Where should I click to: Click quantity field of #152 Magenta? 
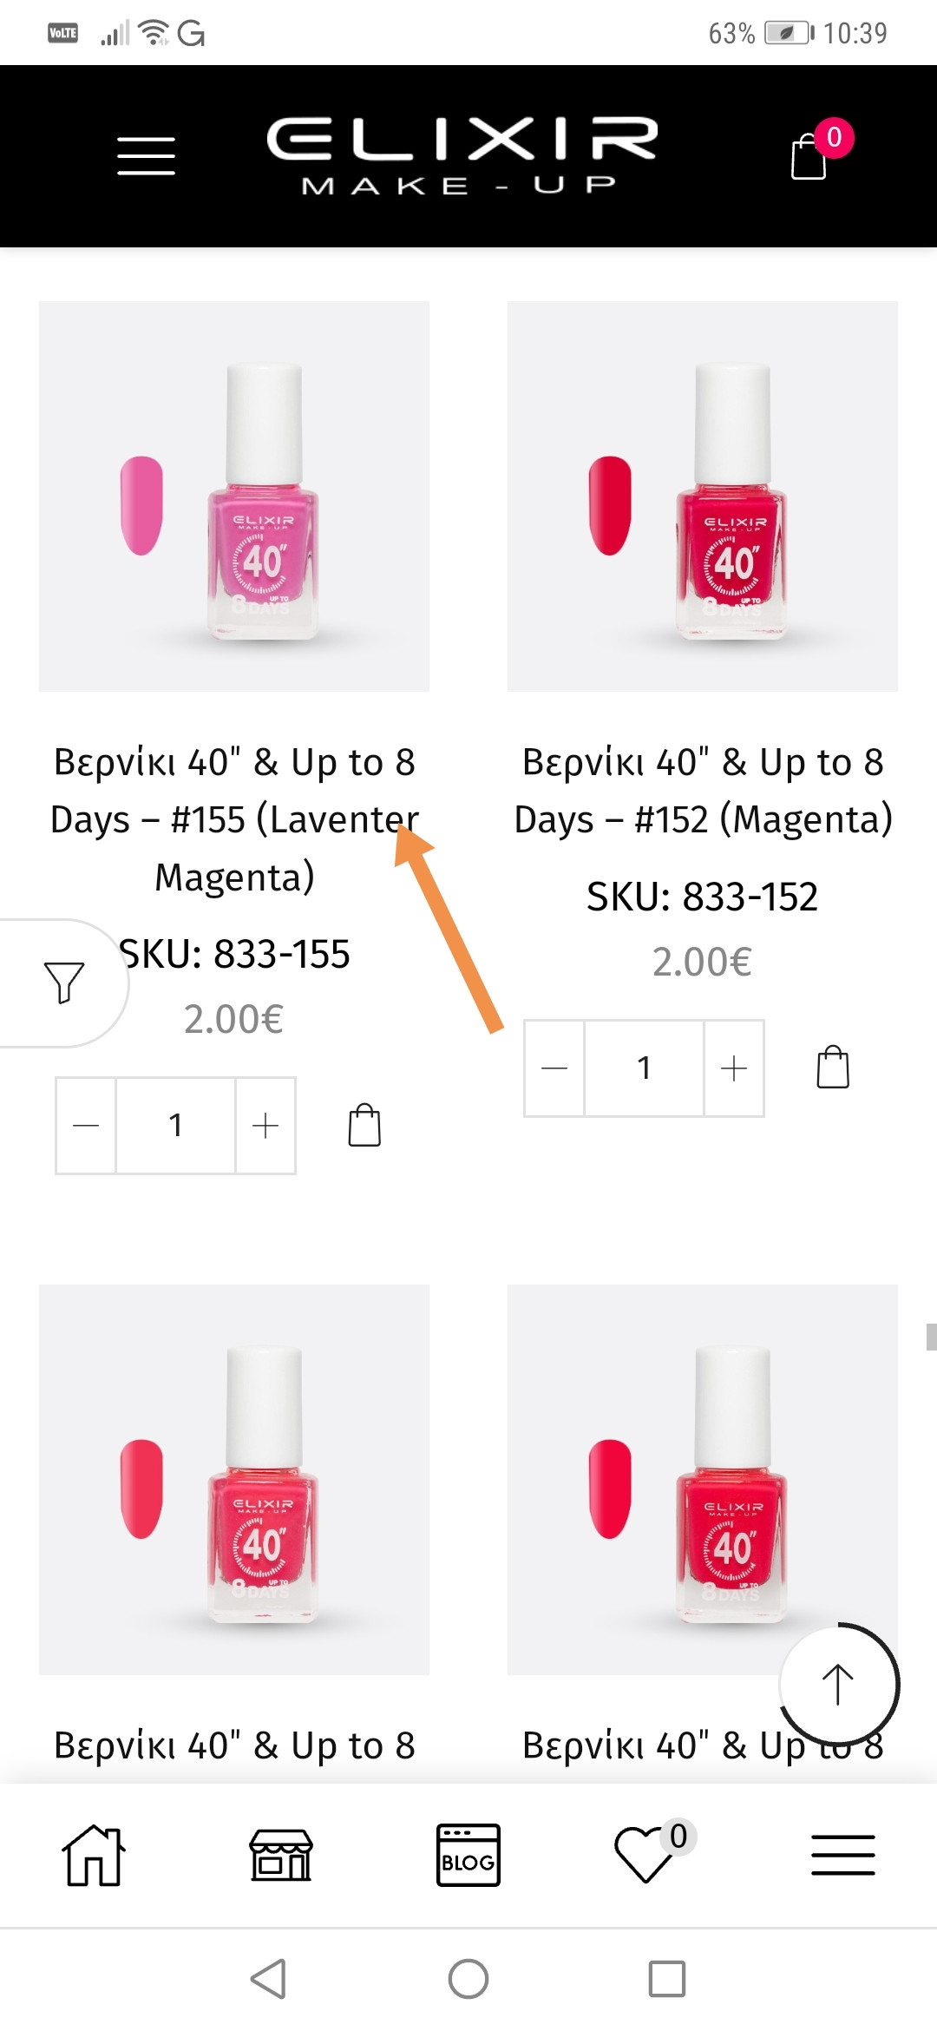pyautogui.click(x=644, y=1068)
